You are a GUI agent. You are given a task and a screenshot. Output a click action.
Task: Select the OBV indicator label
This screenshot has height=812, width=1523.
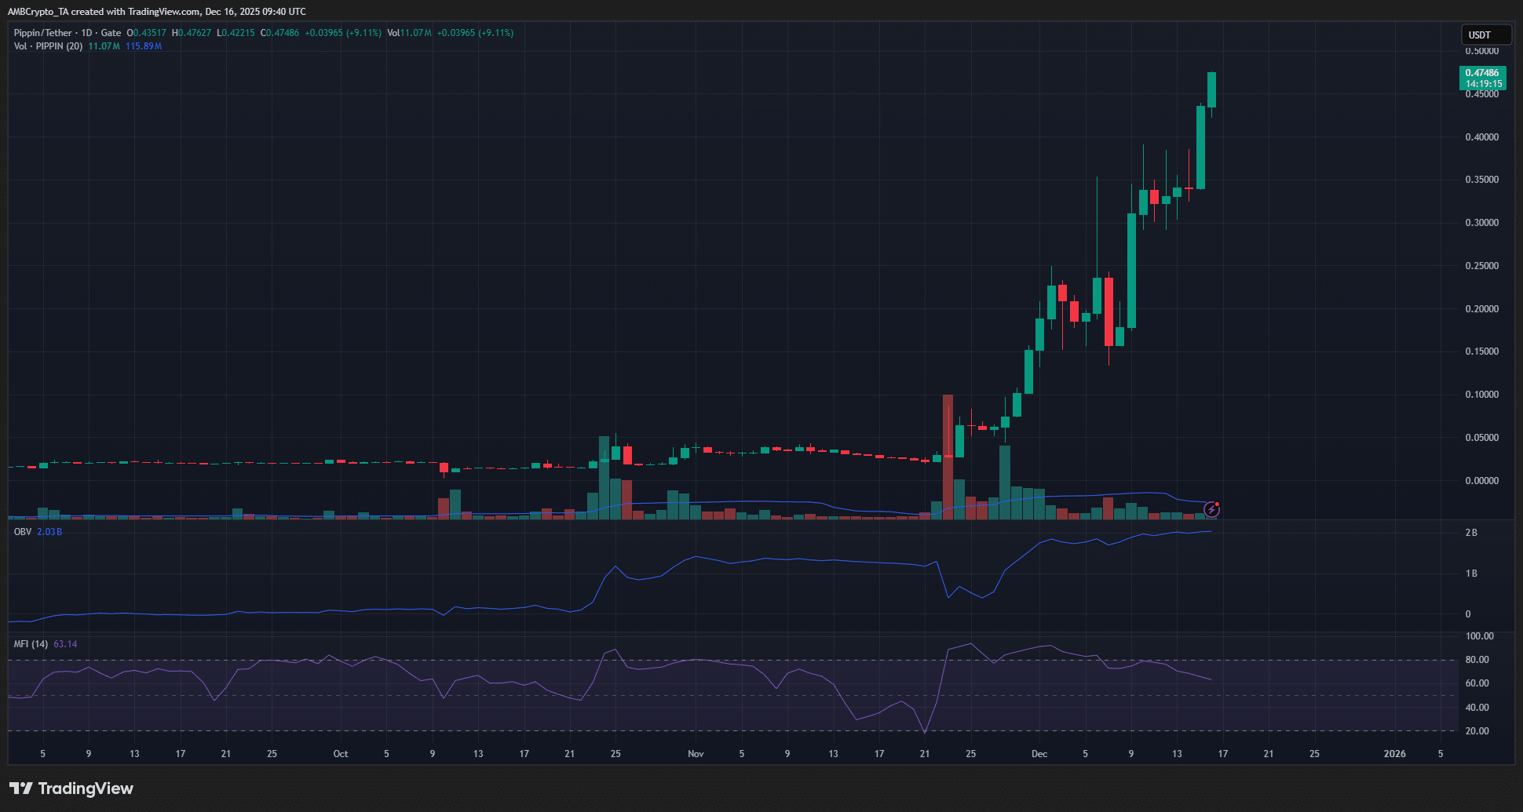coord(23,532)
